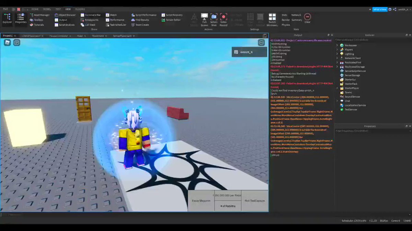Viewport: 412px width, 231px height.
Task: Open the in-game chat icon
Action: 16,42
